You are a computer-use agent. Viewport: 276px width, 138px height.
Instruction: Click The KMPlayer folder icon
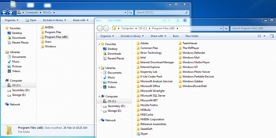coord(180,48)
